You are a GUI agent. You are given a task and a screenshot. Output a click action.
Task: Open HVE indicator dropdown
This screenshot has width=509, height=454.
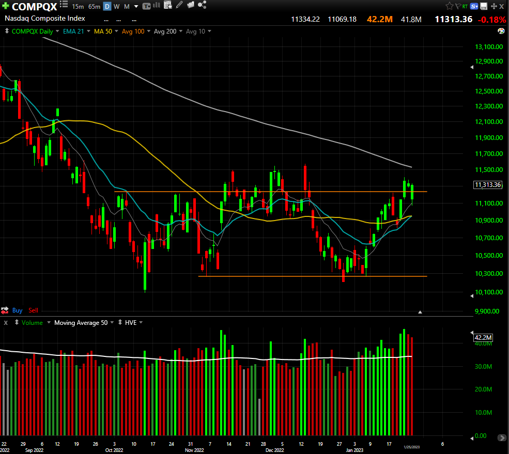(141, 322)
